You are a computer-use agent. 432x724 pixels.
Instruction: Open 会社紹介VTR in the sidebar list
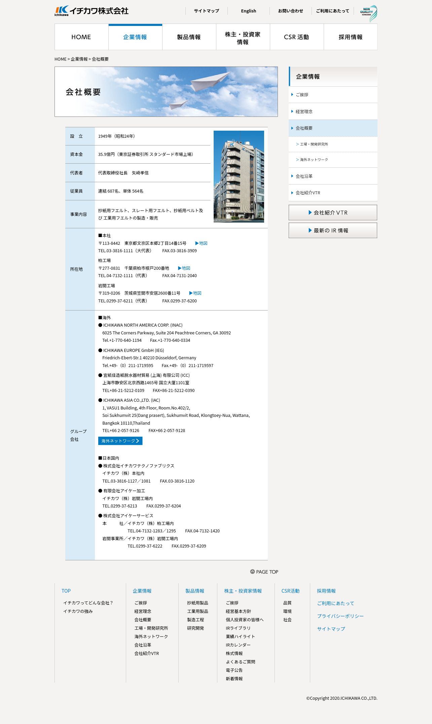coord(333,193)
